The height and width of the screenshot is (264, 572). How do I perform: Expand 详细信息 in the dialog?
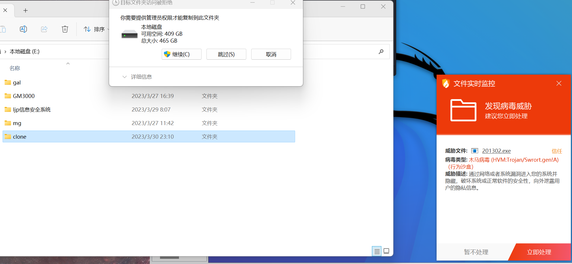point(137,77)
